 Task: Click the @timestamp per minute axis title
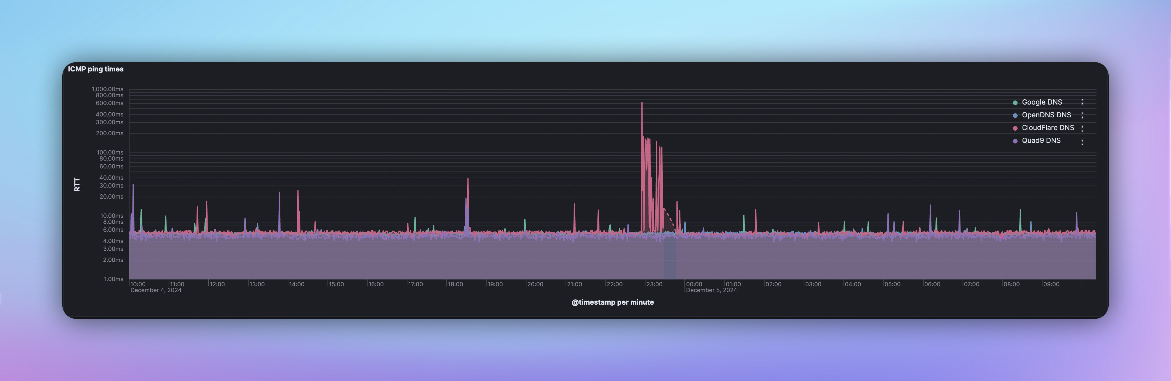612,302
